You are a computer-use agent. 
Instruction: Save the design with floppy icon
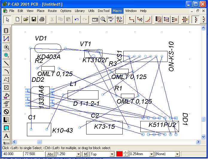coord(34,19)
